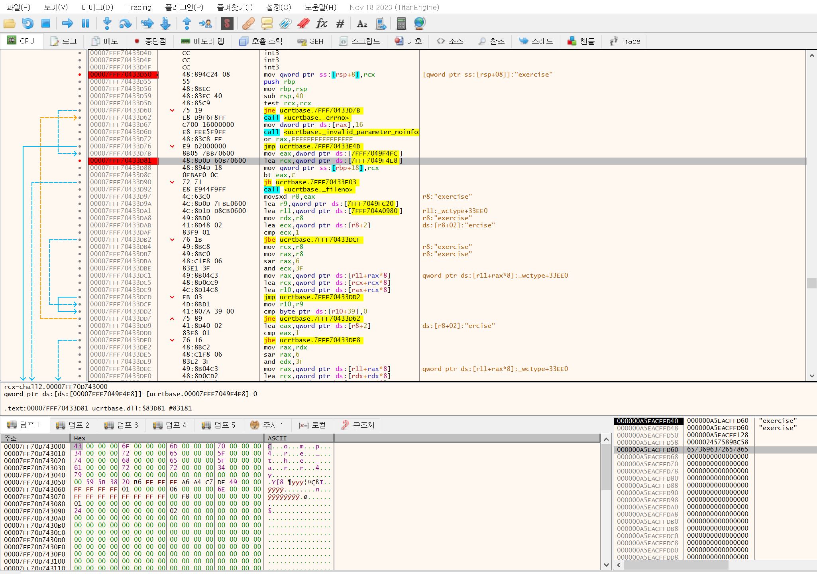The image size is (817, 574).
Task: Toggle breakpoint bullet at lea rcx line 00007FFF70433D81
Action: pyautogui.click(x=80, y=161)
